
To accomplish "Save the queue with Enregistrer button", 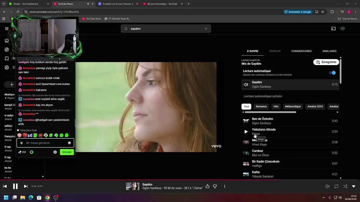I will 326,62.
